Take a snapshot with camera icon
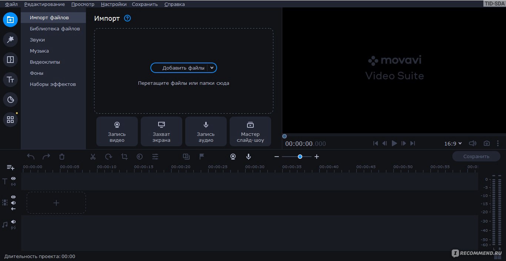The image size is (506, 261). point(487,143)
